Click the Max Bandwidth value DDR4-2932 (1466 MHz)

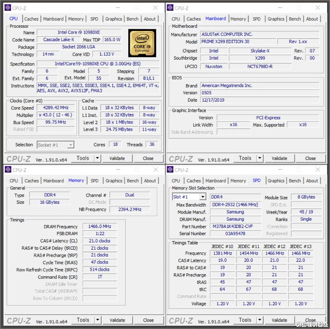point(236,205)
